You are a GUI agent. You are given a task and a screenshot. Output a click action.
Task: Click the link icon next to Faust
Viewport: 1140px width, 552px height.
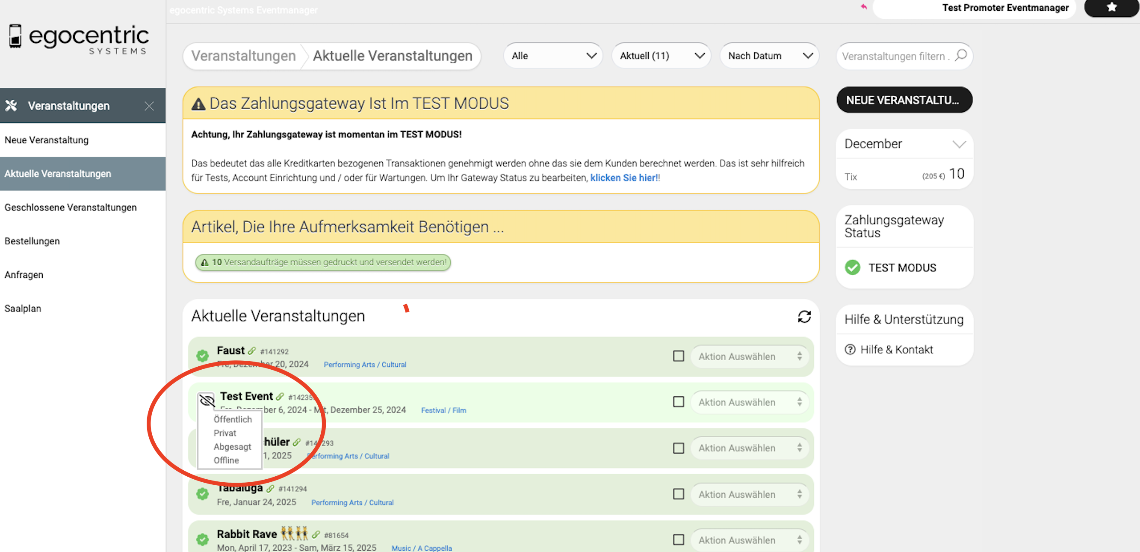coord(252,351)
